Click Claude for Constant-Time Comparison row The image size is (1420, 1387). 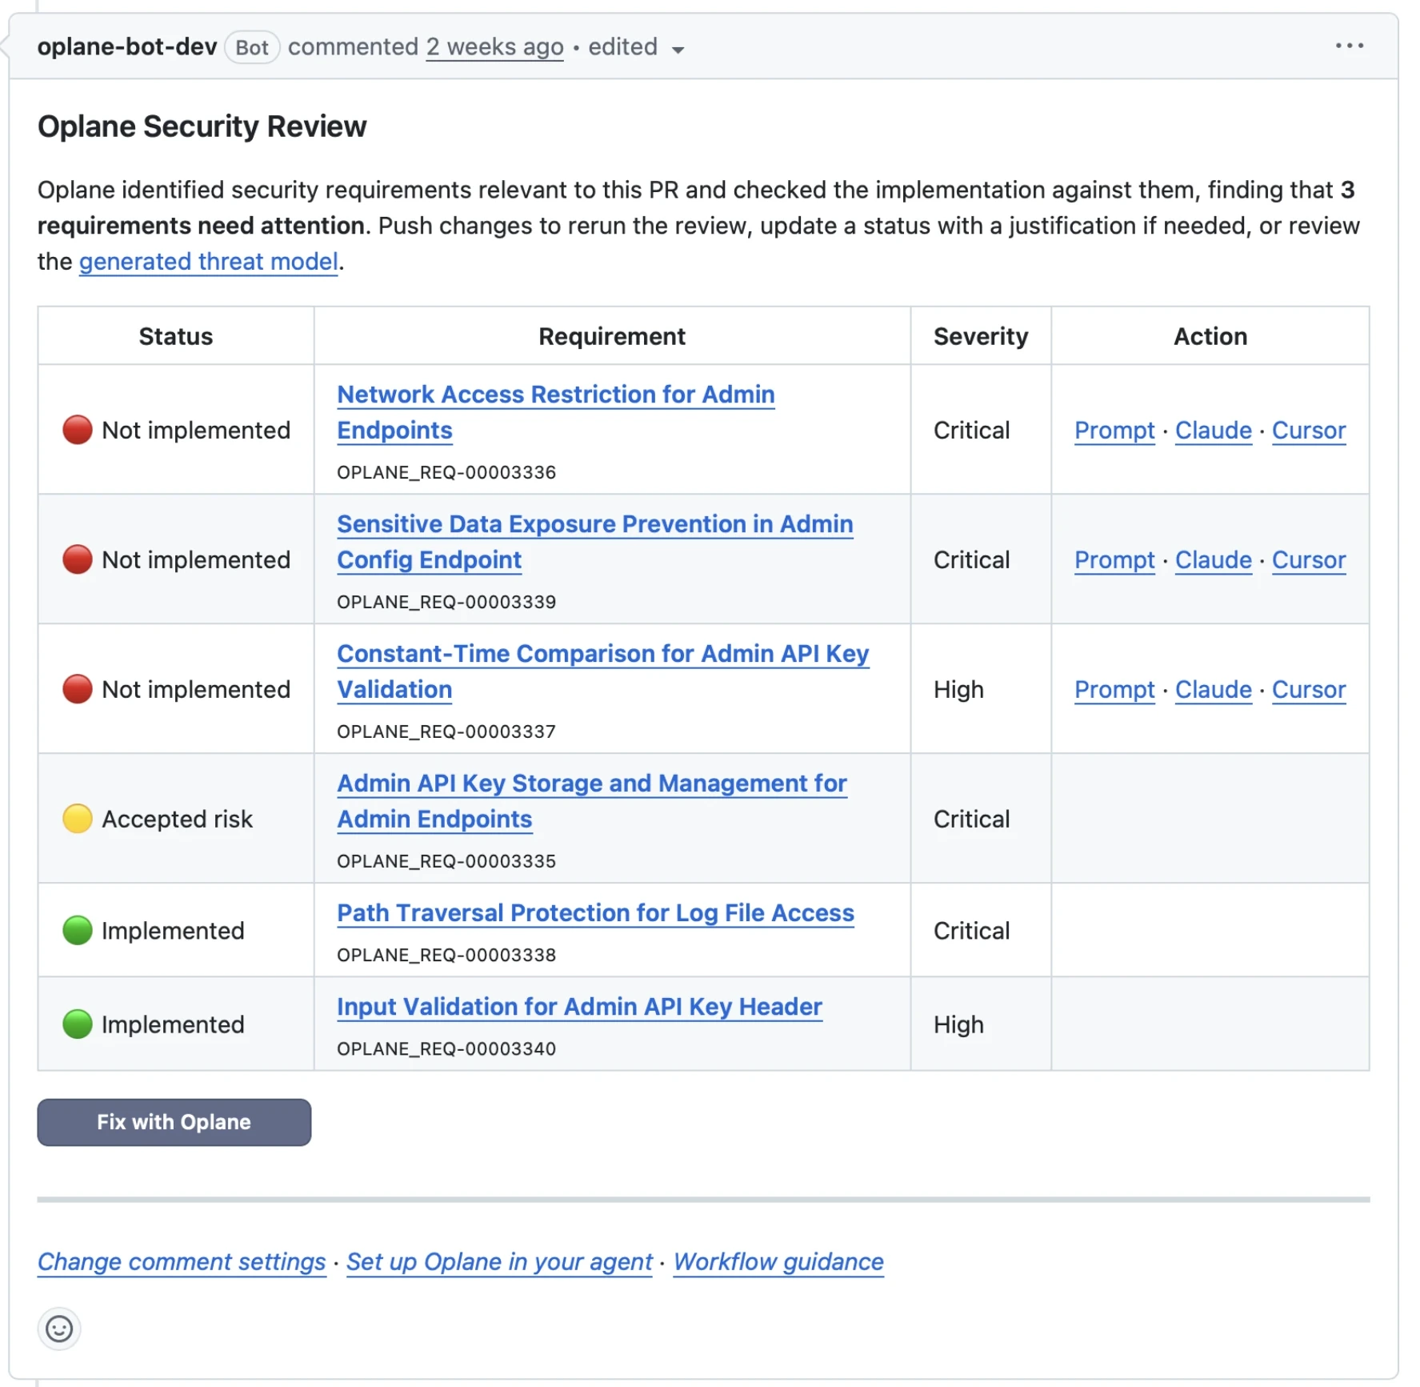tap(1213, 690)
